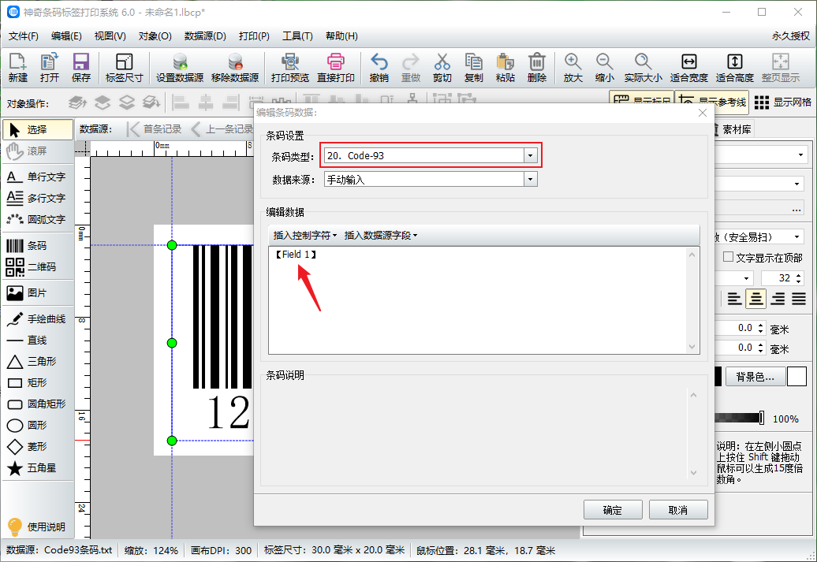This screenshot has height=562, width=817.
Task: Select right text alignment button
Action: tap(778, 299)
